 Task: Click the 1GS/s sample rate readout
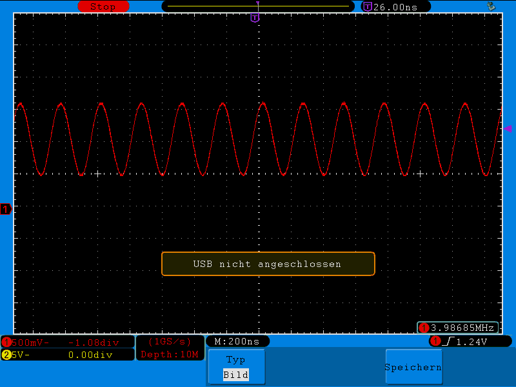[170, 342]
